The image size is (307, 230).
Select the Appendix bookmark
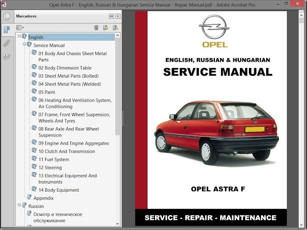[x=44, y=198]
